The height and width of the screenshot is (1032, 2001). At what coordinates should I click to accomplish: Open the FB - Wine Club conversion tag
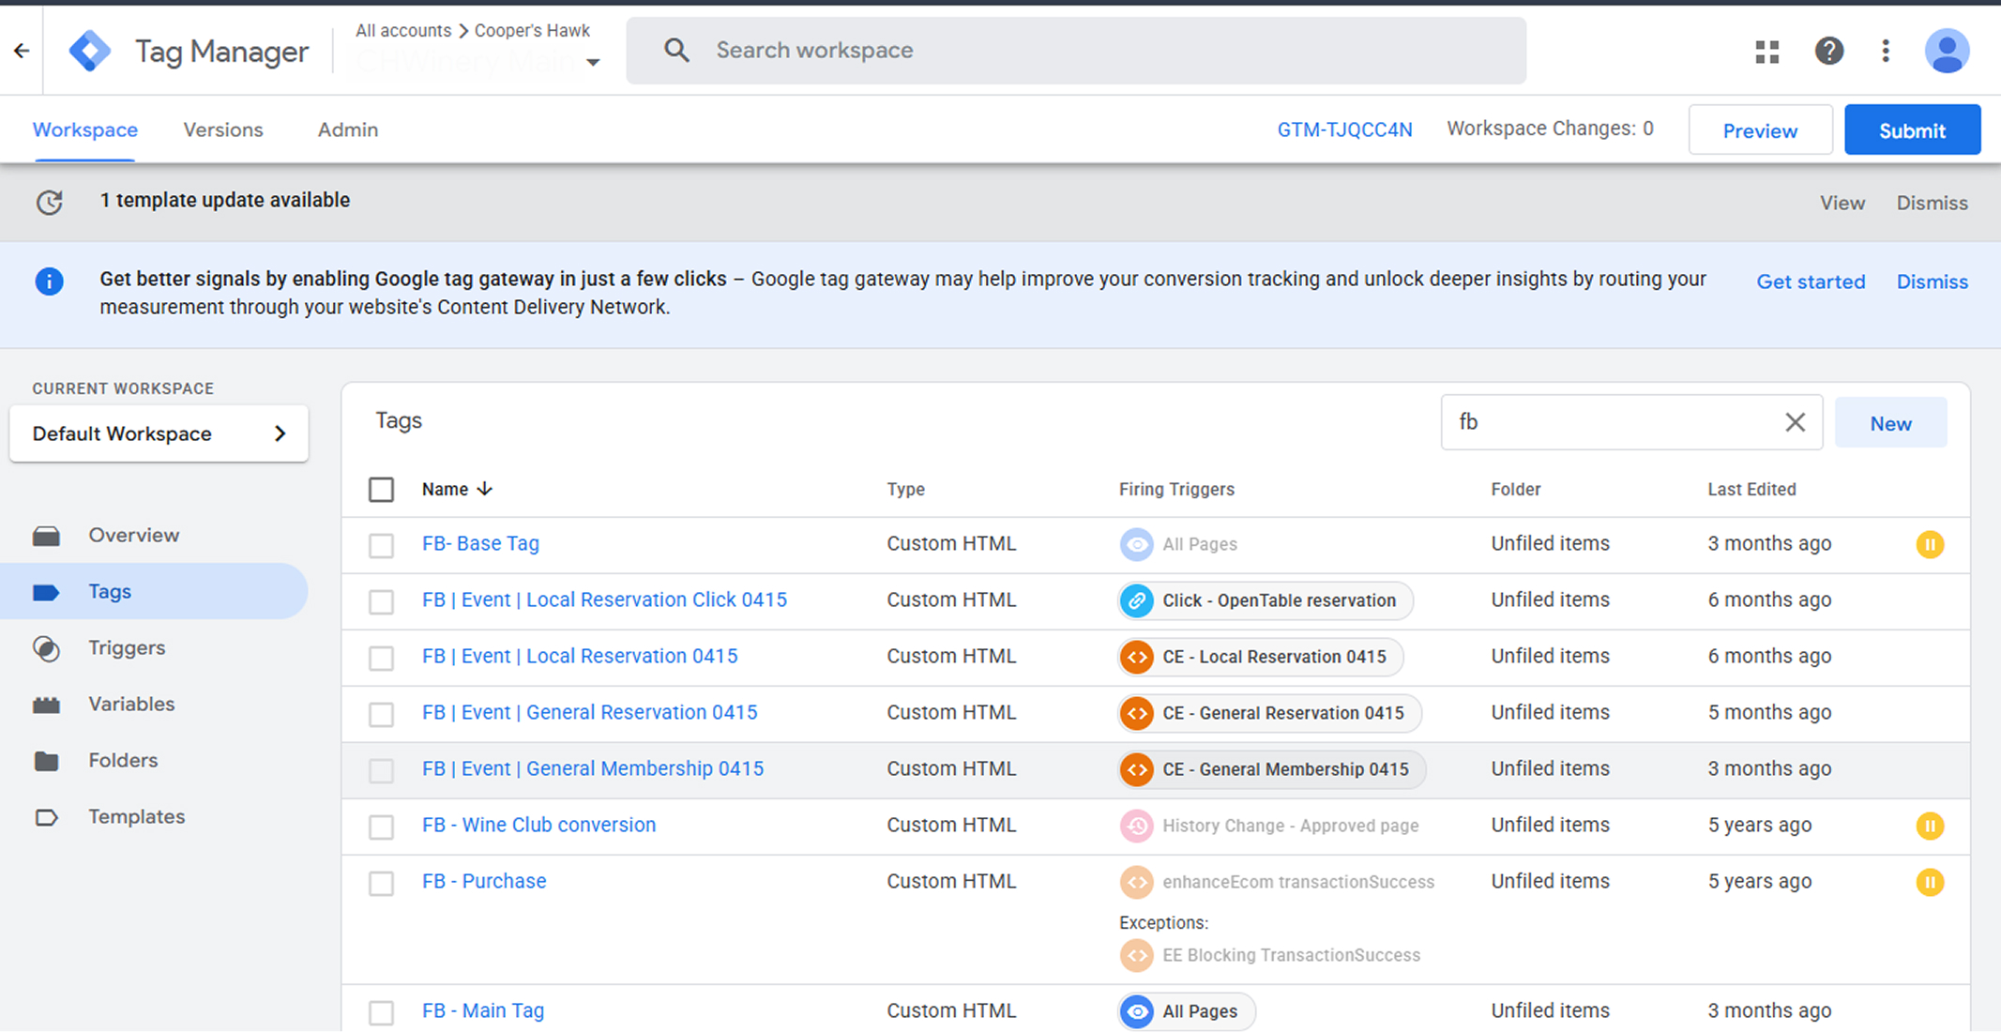tap(538, 825)
